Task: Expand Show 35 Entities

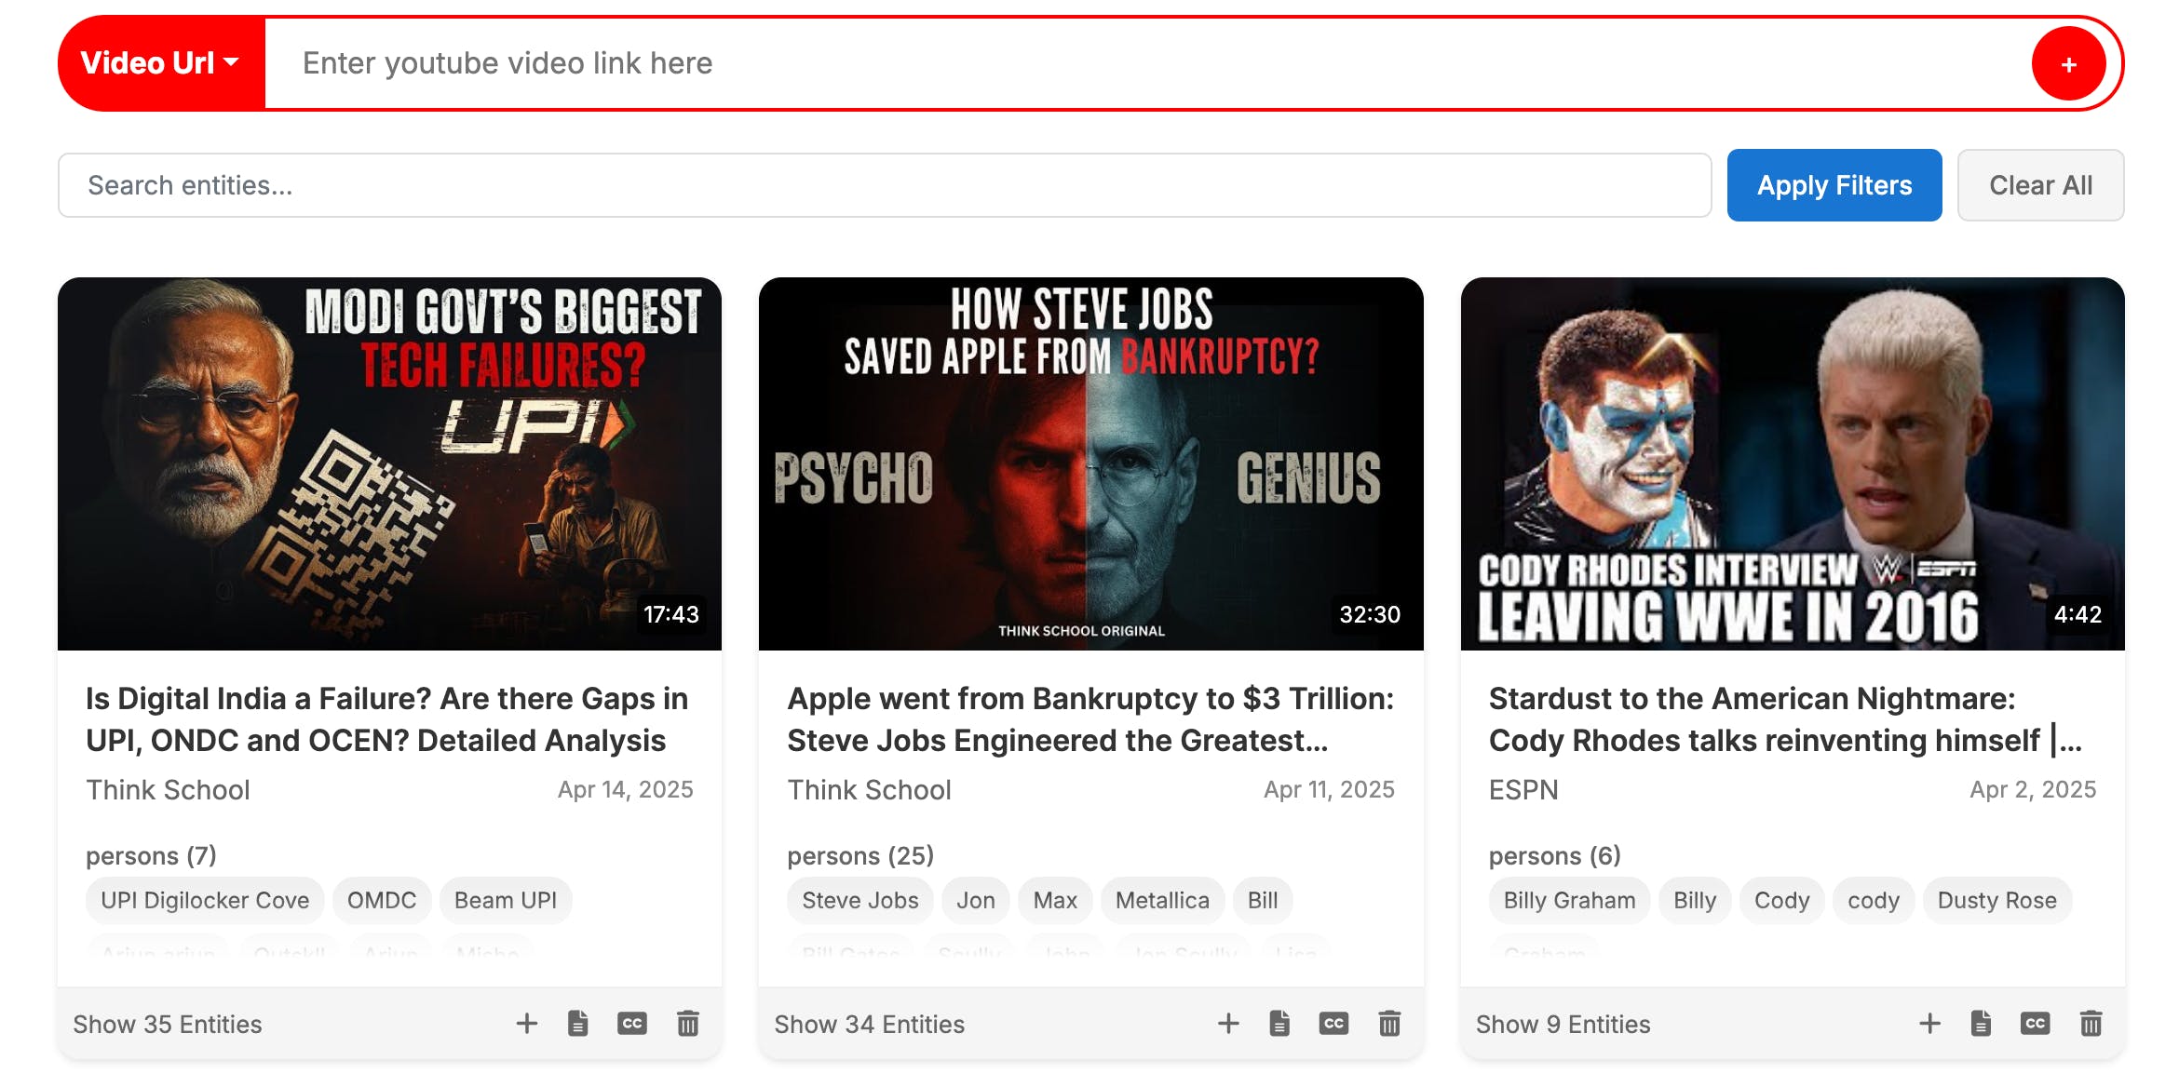Action: pyautogui.click(x=168, y=1025)
